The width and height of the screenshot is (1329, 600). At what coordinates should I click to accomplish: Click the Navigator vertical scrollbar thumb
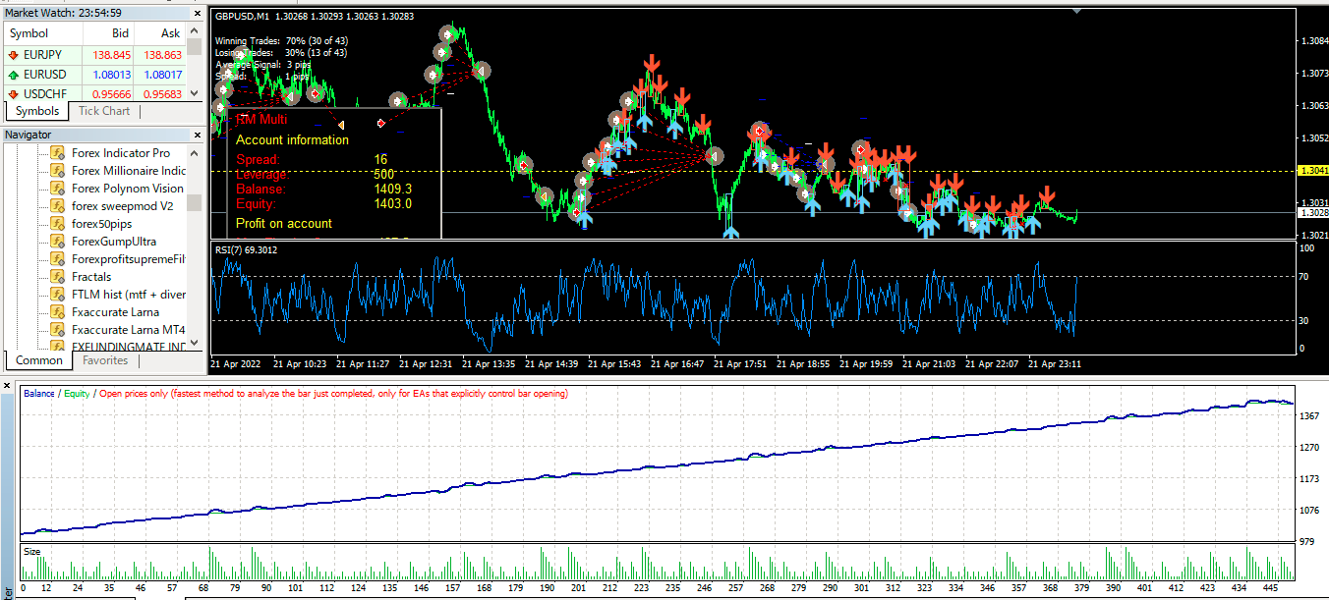tap(195, 202)
